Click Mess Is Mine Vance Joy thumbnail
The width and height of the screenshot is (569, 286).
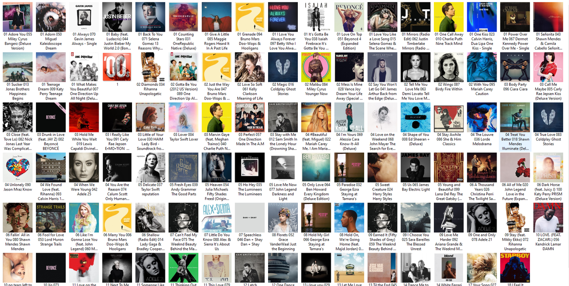point(349,67)
